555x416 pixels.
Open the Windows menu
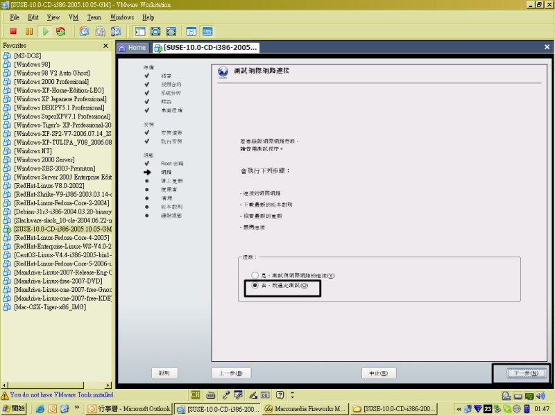122,17
